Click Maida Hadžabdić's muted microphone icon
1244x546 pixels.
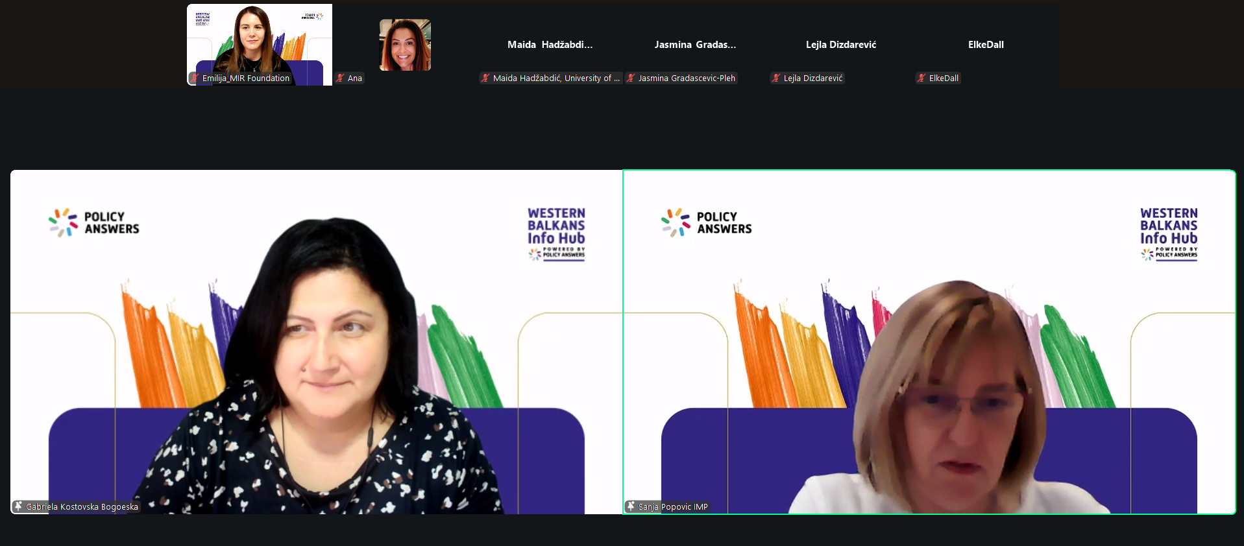click(485, 78)
